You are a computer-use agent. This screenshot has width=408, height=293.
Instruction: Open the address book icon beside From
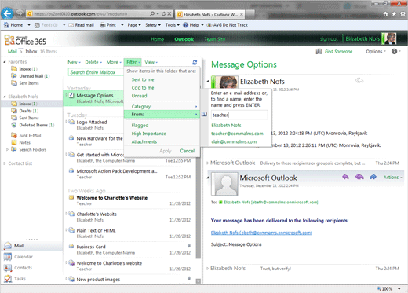(204, 115)
